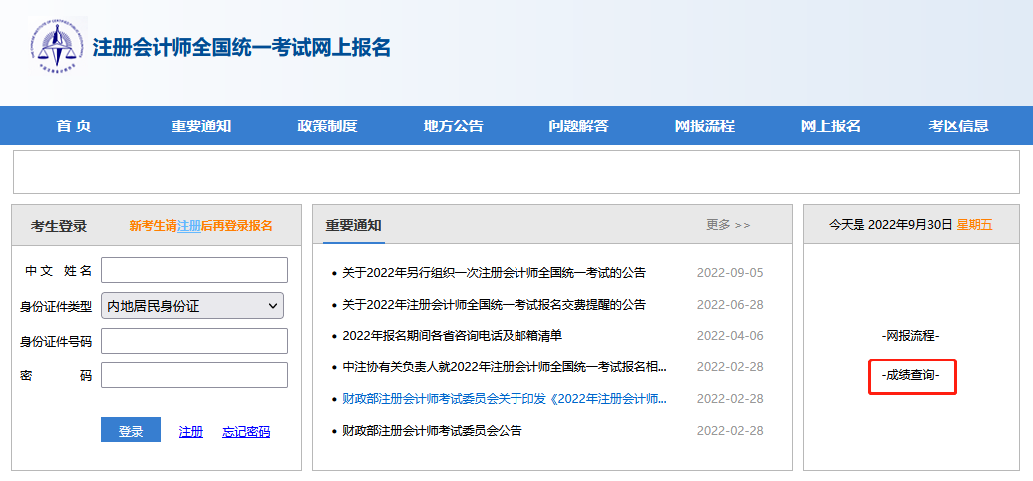Click 注册 link beside the login button
1033x481 pixels.
coord(190,432)
